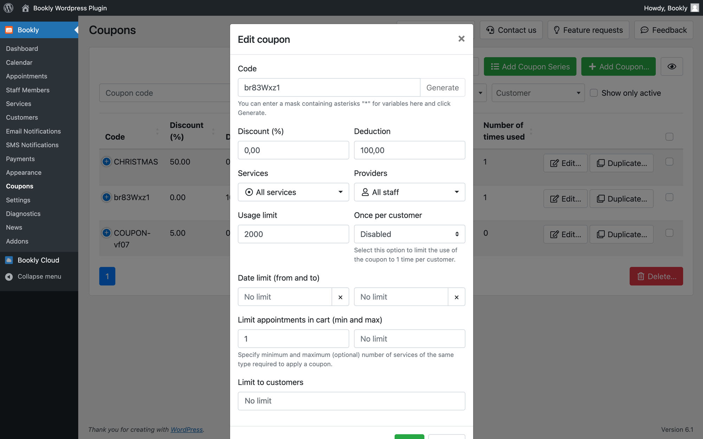Screen dimensions: 703x439
Task: Expand the CHRISTMAS coupon row plus icon
Action: 106,162
